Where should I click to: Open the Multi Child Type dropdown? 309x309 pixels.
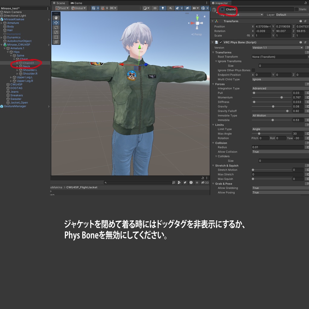click(279, 79)
